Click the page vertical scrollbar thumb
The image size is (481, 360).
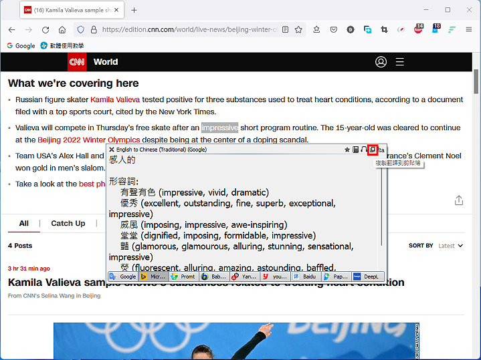click(476, 81)
